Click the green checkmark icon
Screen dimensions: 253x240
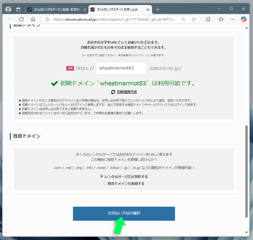click(x=54, y=84)
